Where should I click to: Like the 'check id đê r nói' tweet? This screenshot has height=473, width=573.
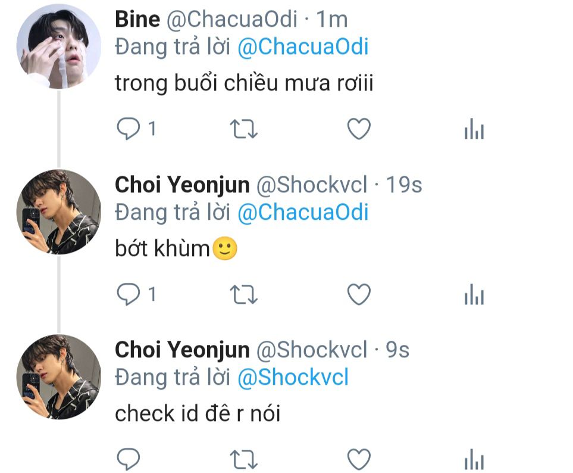[359, 459]
